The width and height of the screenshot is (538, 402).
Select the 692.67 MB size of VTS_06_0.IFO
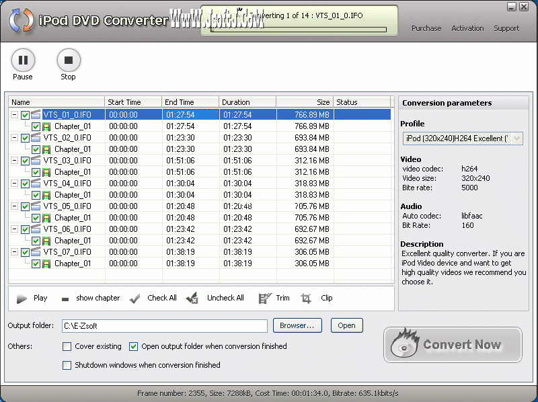(312, 229)
